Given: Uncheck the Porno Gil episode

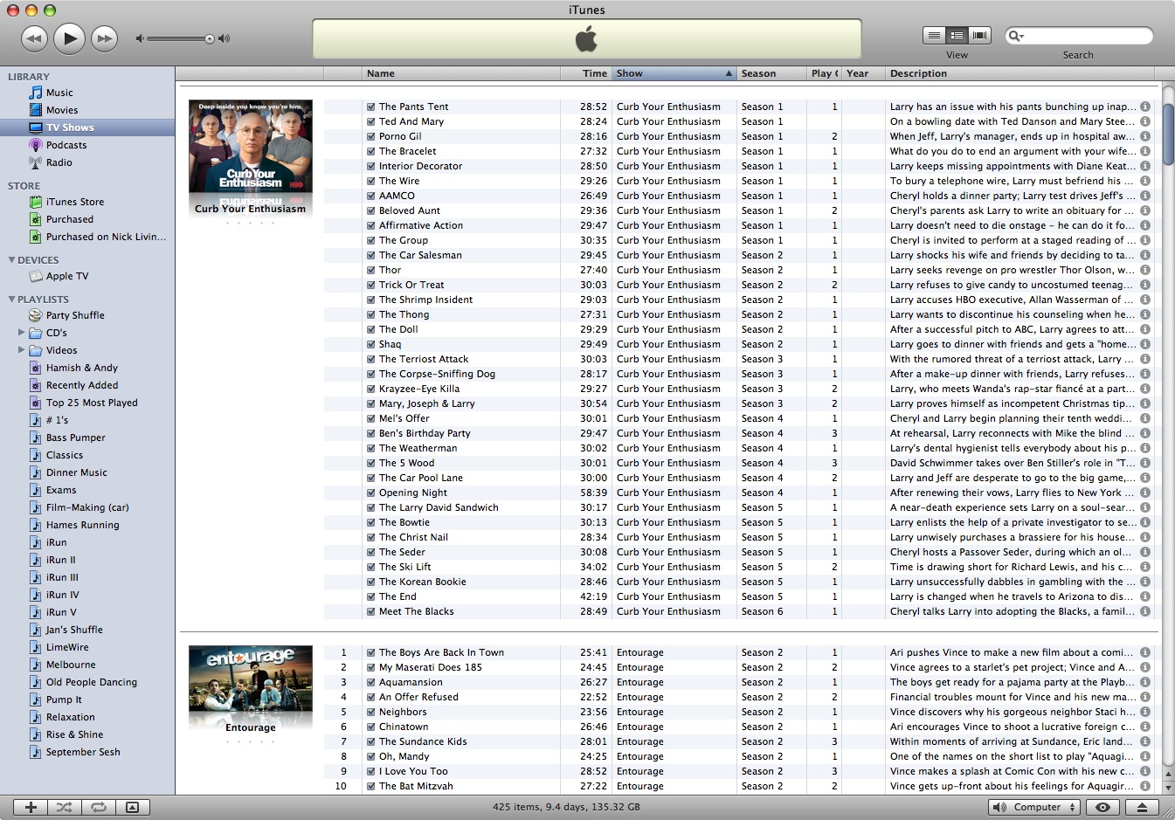Looking at the screenshot, I should pyautogui.click(x=371, y=136).
